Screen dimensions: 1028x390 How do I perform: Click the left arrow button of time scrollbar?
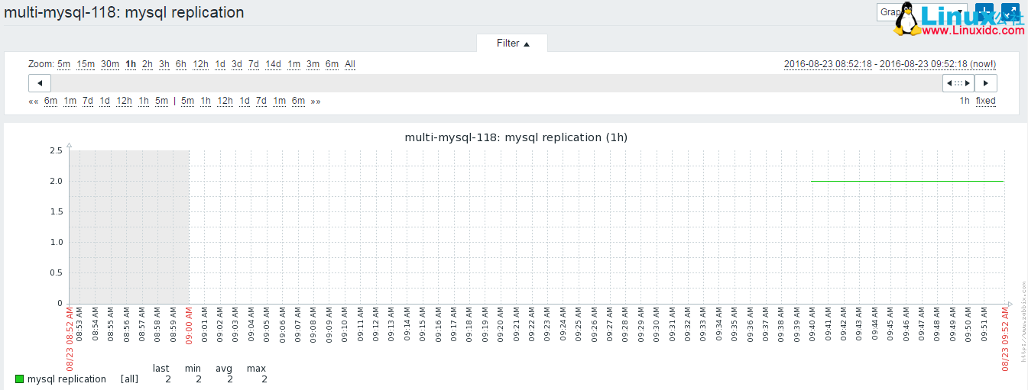[x=40, y=83]
